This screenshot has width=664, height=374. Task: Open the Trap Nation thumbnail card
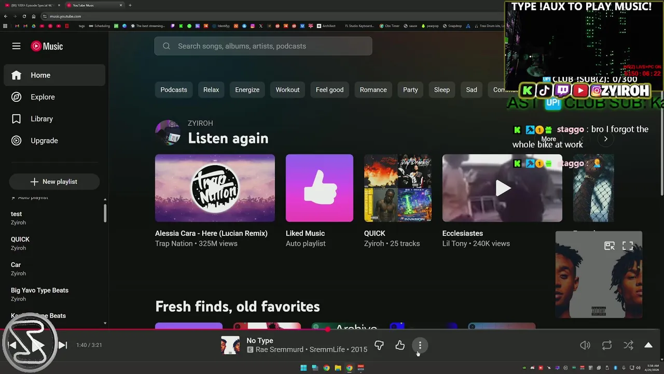(215, 188)
